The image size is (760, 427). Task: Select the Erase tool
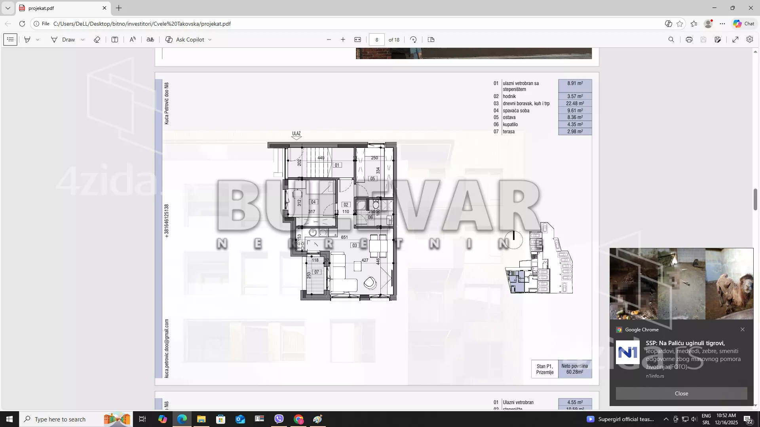pos(97,40)
